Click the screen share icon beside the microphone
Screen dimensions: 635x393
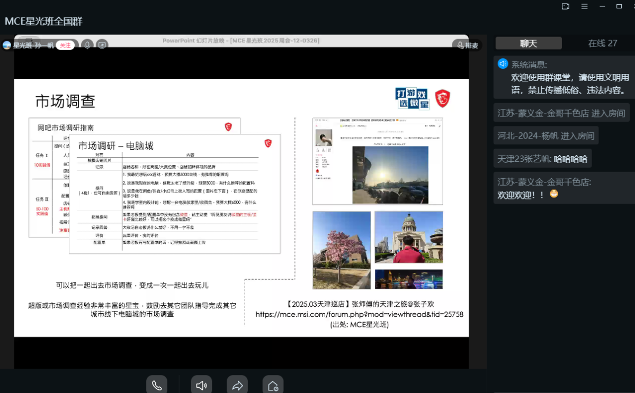(102, 45)
